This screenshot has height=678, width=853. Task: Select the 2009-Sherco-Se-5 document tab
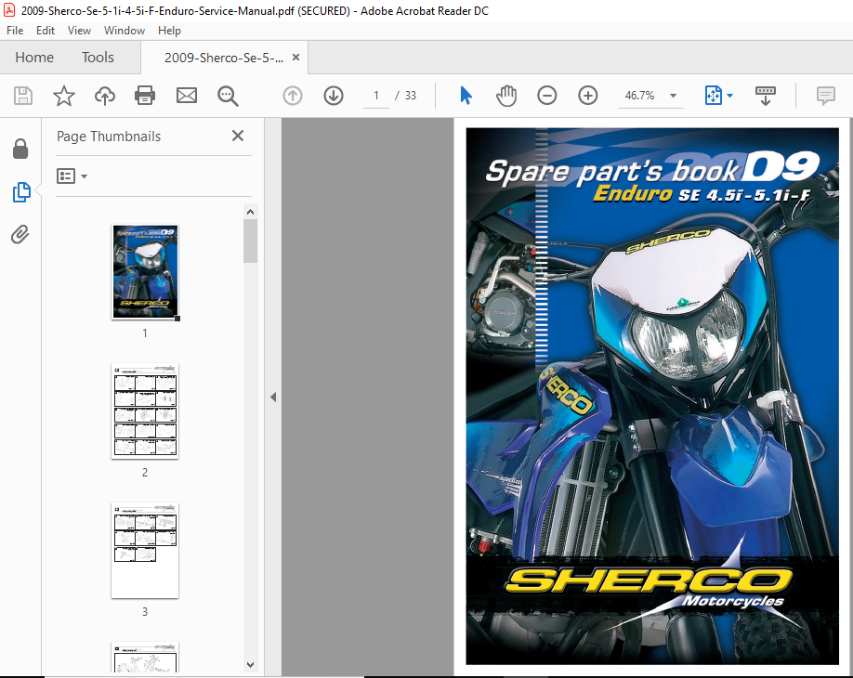(x=224, y=58)
